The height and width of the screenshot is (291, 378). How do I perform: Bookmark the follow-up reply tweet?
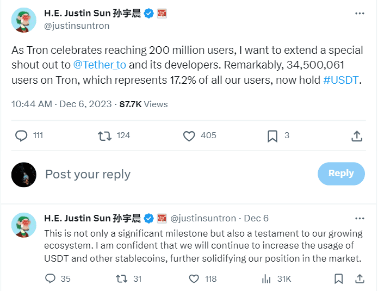pos(338,278)
